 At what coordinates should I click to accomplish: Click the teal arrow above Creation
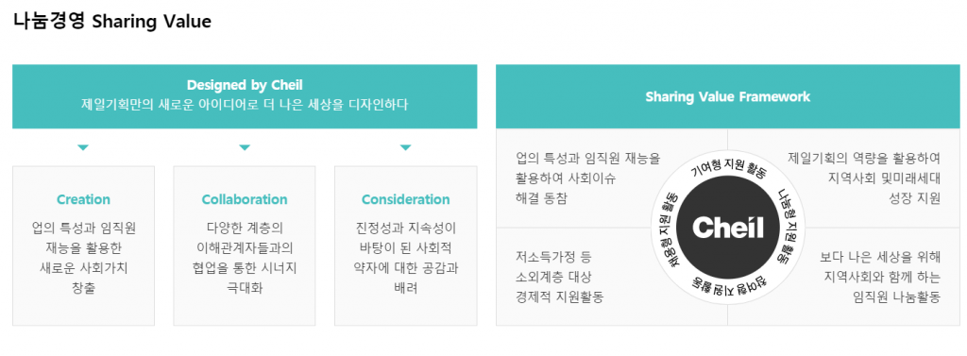pos(83,147)
